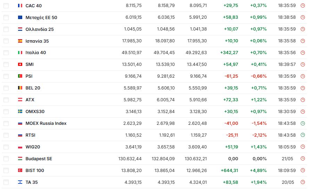Click the French flag beside CAC 40

[x=20, y=6]
